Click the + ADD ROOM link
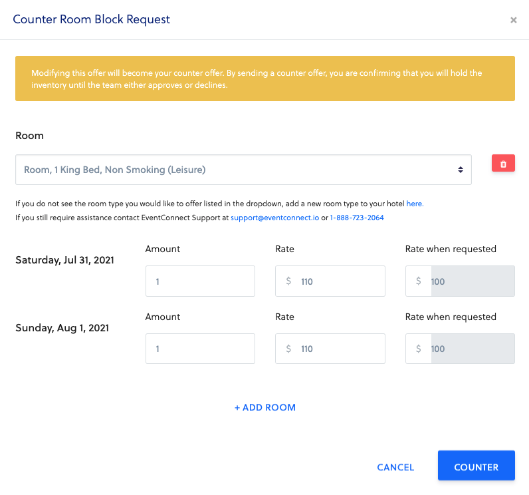This screenshot has width=529, height=495. pos(265,407)
